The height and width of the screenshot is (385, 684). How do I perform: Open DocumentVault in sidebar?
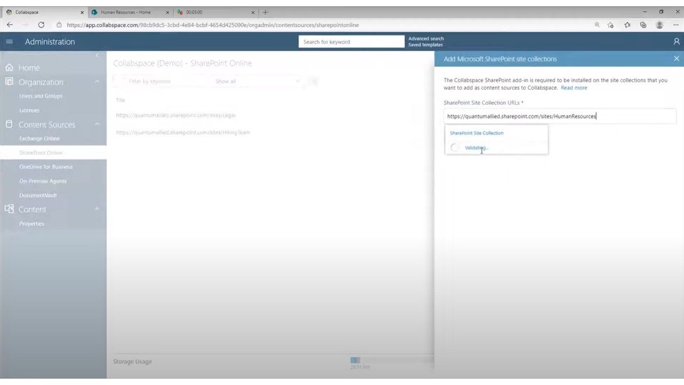(38, 195)
